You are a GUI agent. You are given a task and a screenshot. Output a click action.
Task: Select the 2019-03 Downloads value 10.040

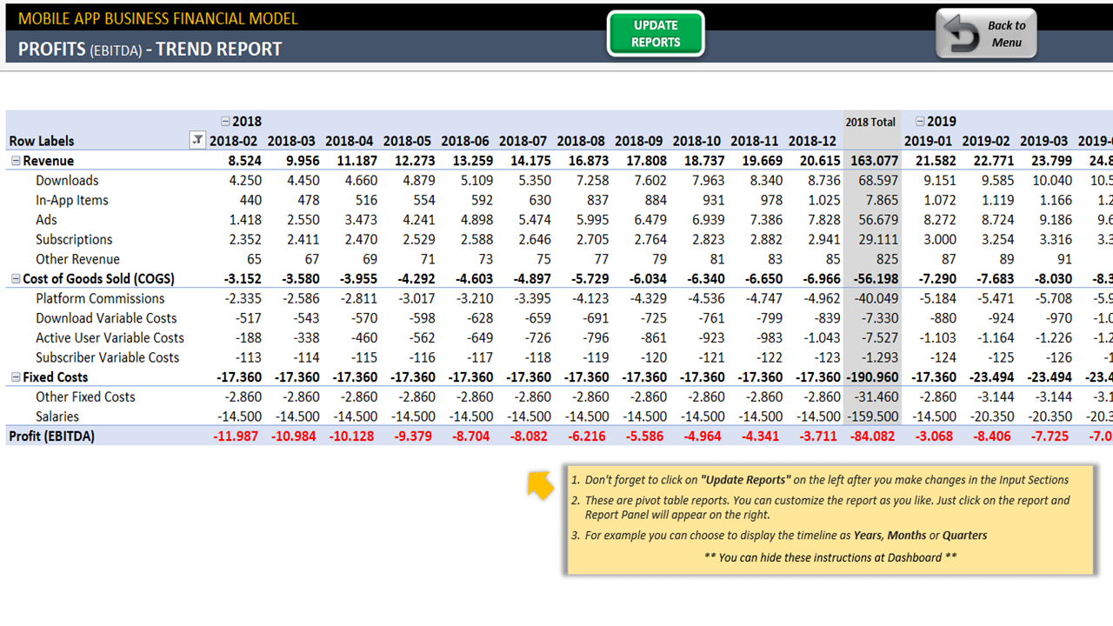click(x=1051, y=180)
